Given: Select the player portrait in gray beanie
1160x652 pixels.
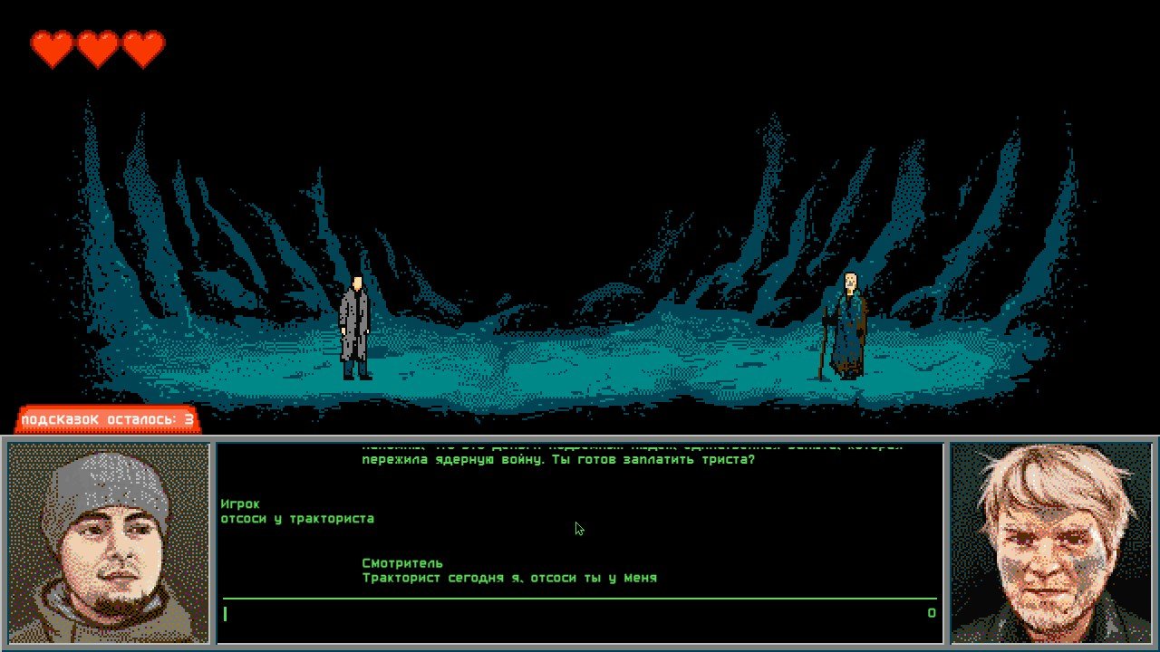Looking at the screenshot, I should coord(109,543).
